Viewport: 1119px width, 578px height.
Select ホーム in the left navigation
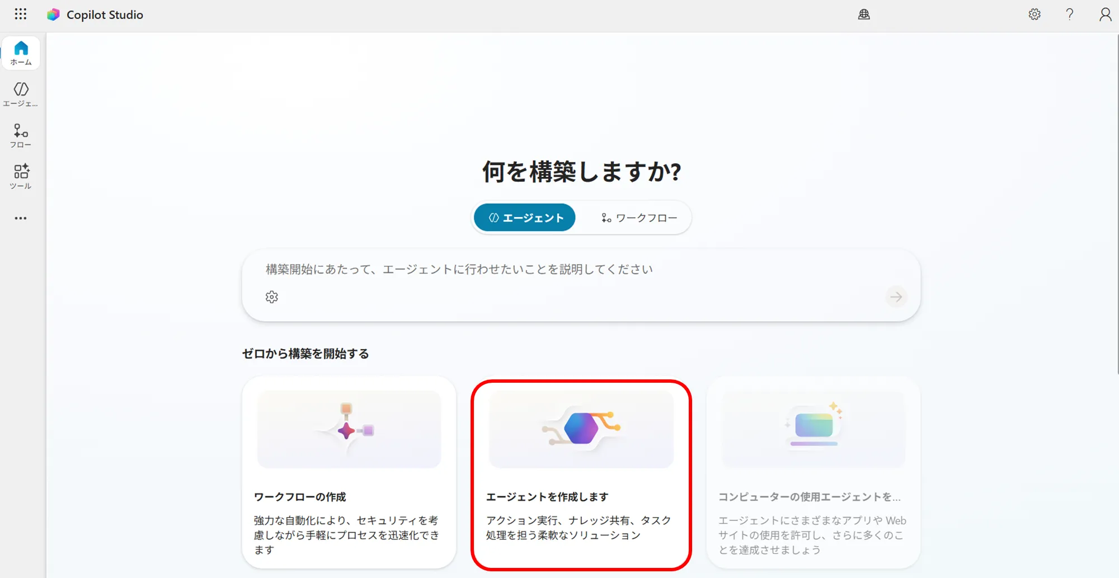21,52
